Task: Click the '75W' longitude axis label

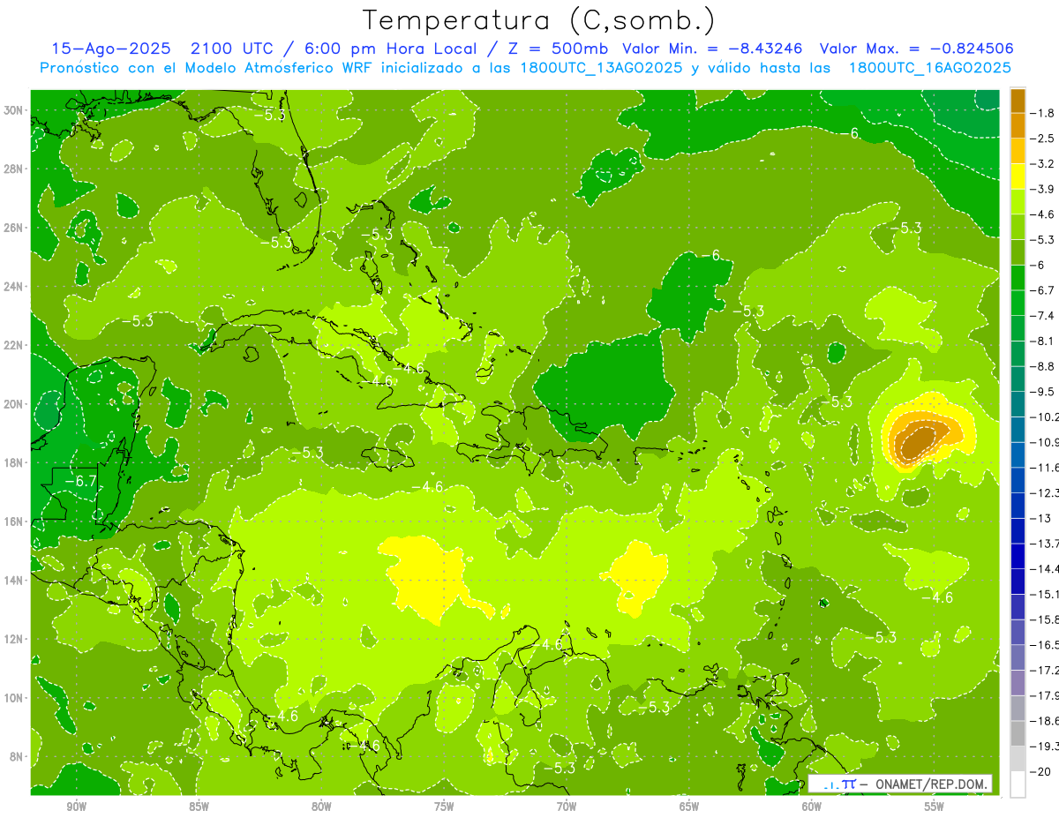Action: (x=444, y=807)
